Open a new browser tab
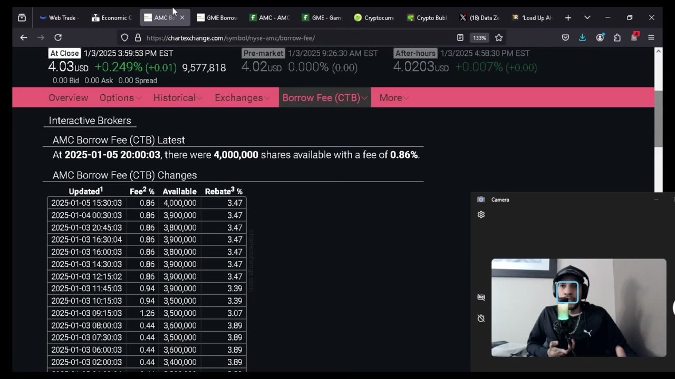 (568, 18)
